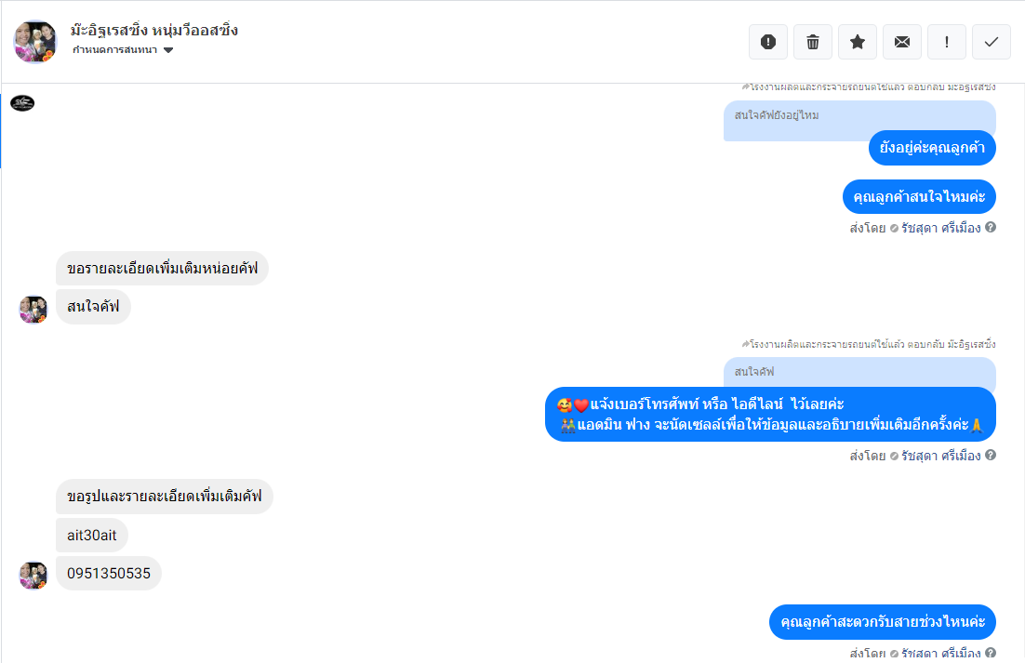Click the customer name in header
Viewport: 1025px width, 663px height.
pyautogui.click(x=154, y=30)
